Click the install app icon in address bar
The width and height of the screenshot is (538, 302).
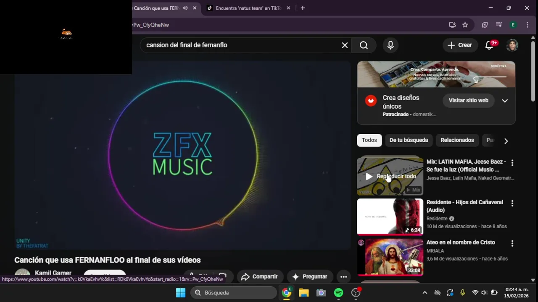coord(452,25)
